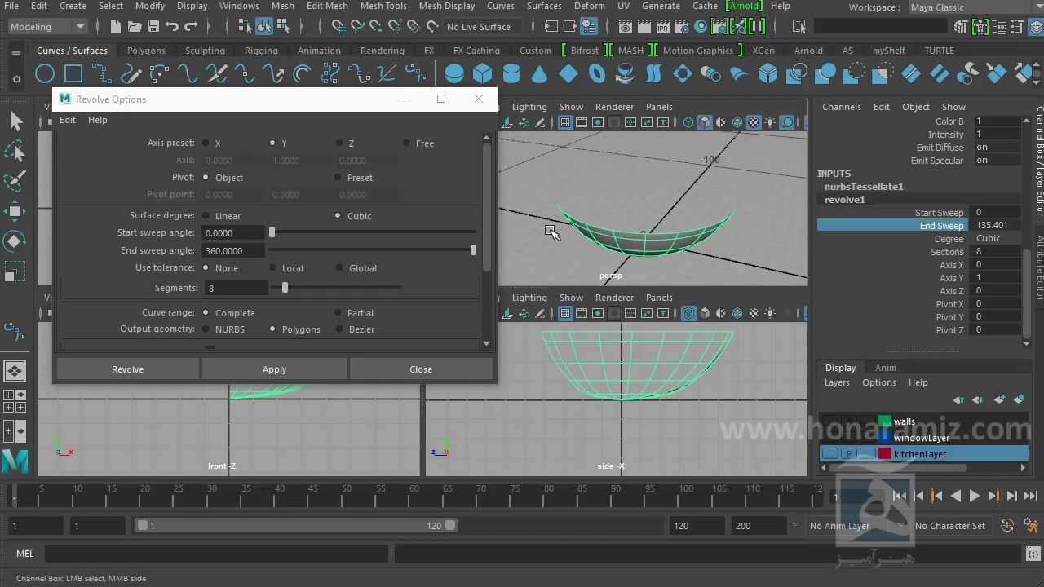This screenshot has width=1044, height=587.
Task: Switch to the Anim tab in Layer Editor
Action: (886, 368)
